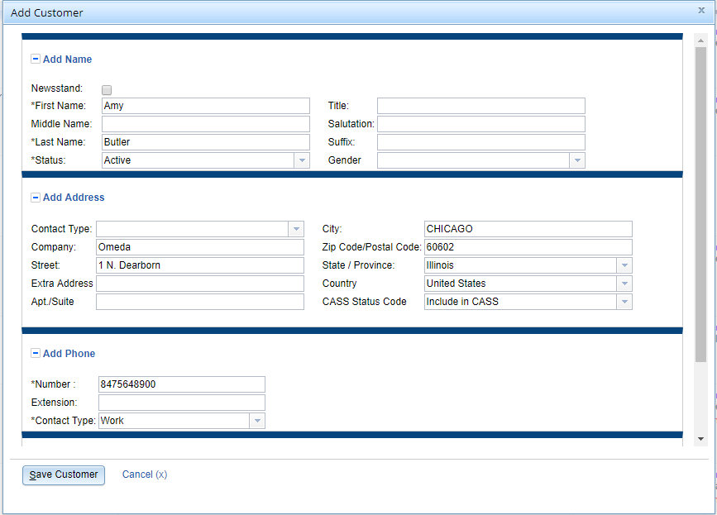Open the phone Contact Type dropdown

[x=257, y=421]
